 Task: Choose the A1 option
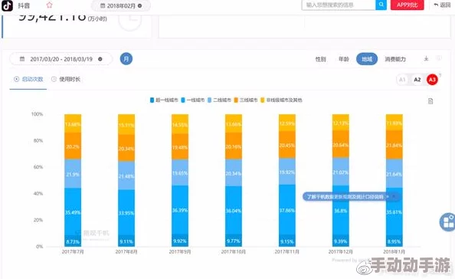[x=402, y=80]
